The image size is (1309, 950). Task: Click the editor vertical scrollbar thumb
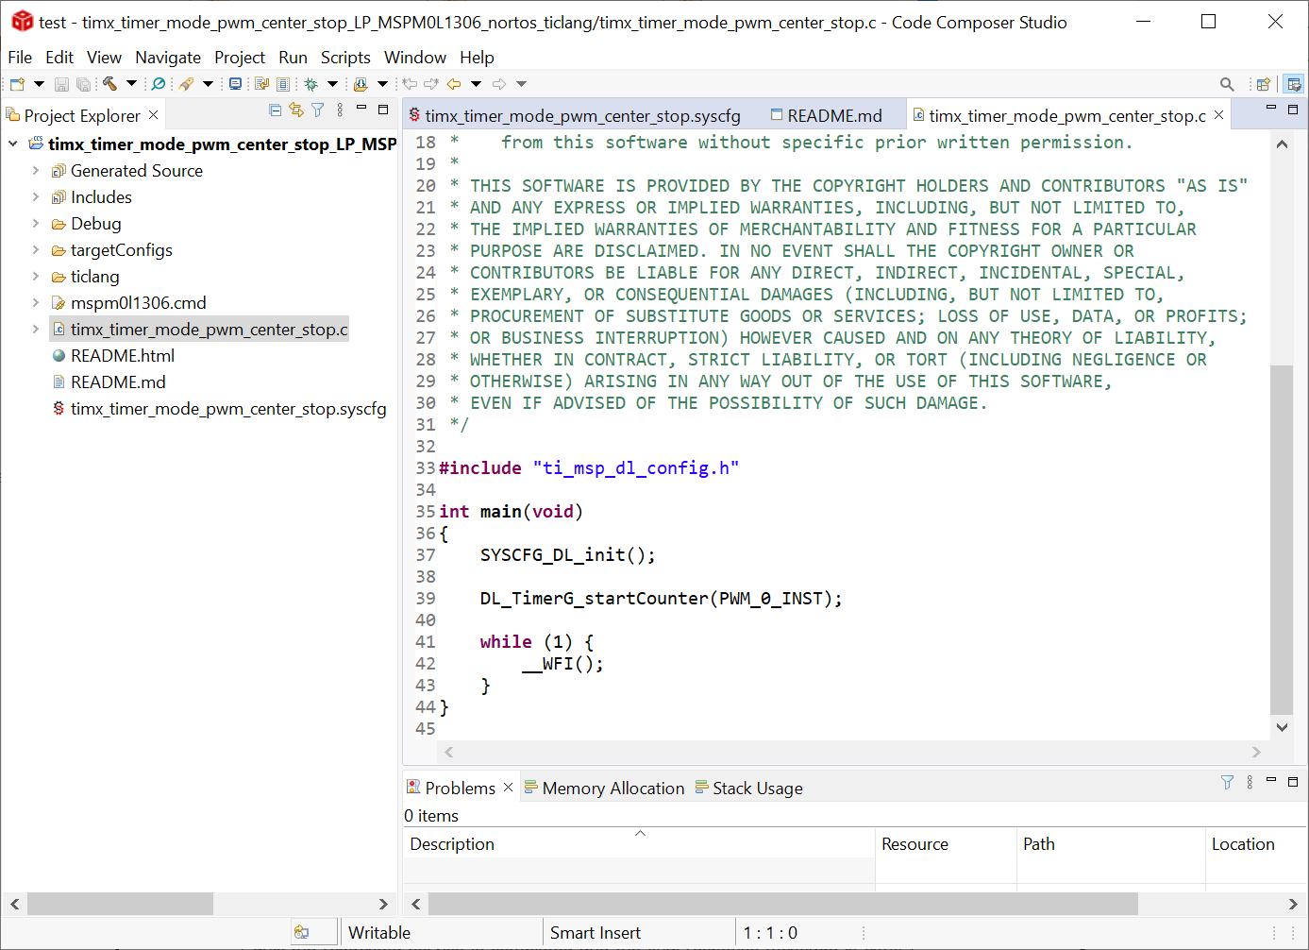1281,538
